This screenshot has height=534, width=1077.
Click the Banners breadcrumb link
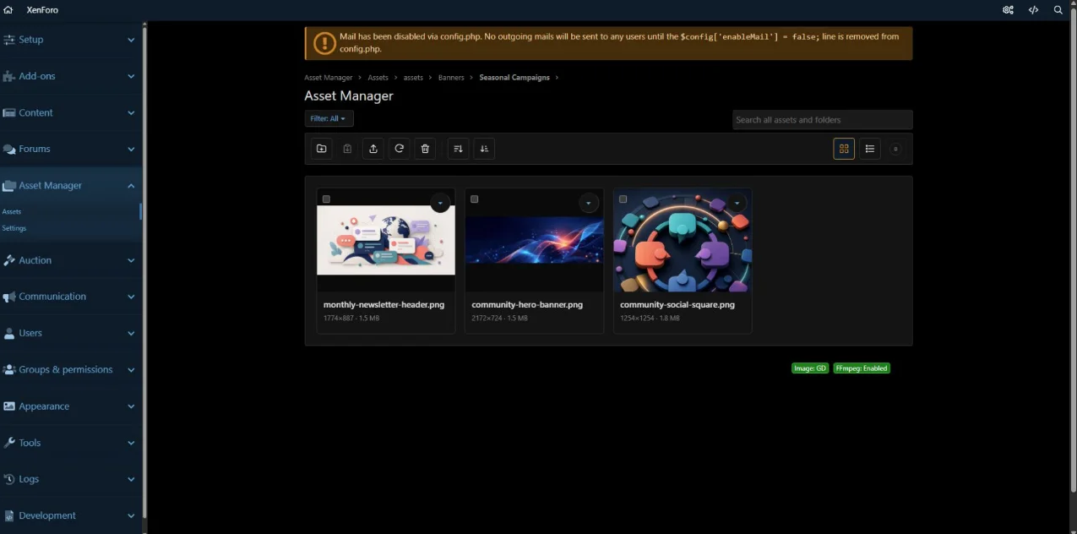point(451,78)
